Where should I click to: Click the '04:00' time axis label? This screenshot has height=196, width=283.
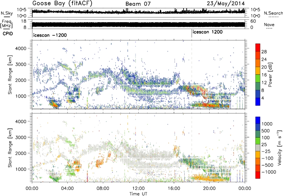pyautogui.click(x=67, y=189)
